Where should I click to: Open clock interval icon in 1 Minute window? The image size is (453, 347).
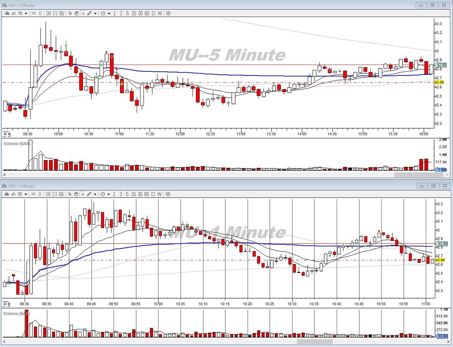point(103,194)
